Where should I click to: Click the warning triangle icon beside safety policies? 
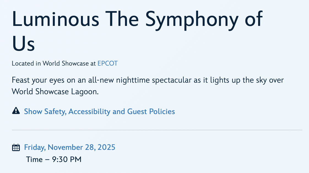[x=16, y=111]
